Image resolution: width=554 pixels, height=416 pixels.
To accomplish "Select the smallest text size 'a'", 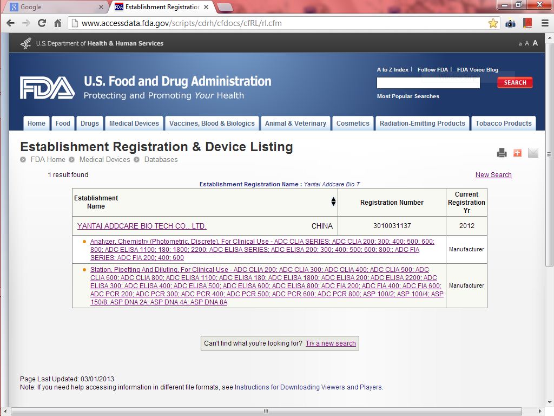I will [x=520, y=44].
